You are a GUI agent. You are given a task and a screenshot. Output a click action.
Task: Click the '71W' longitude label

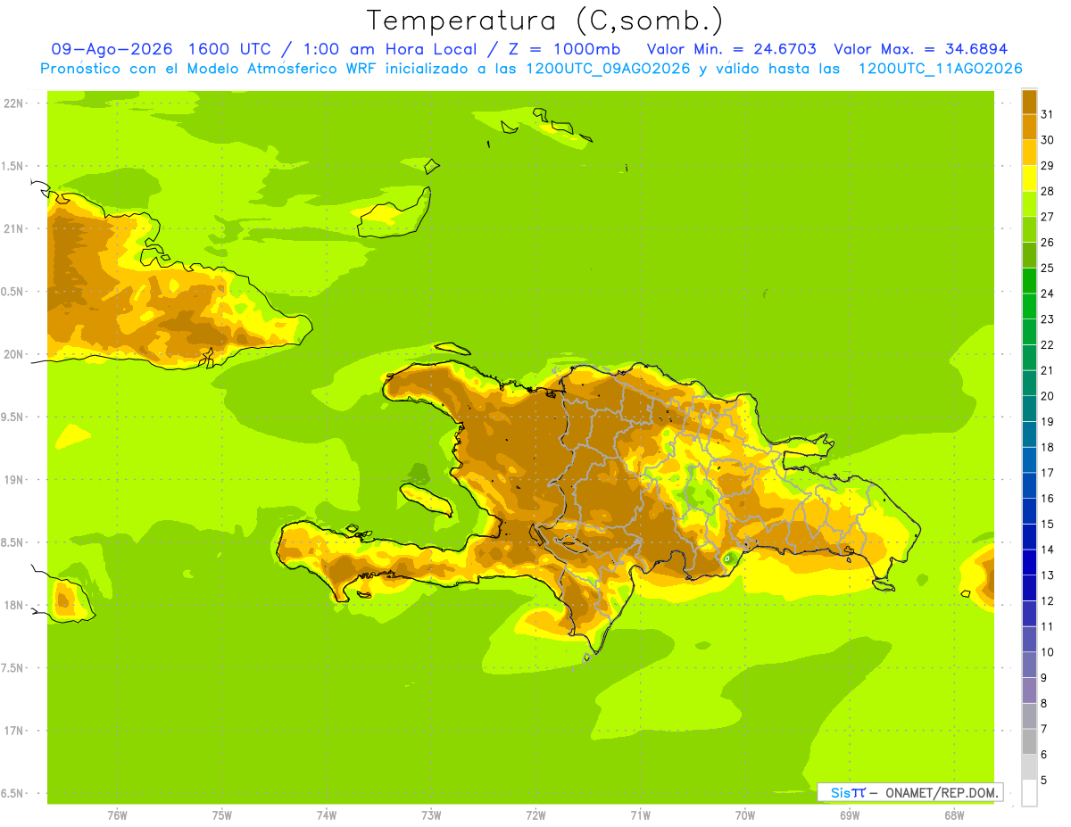640,815
